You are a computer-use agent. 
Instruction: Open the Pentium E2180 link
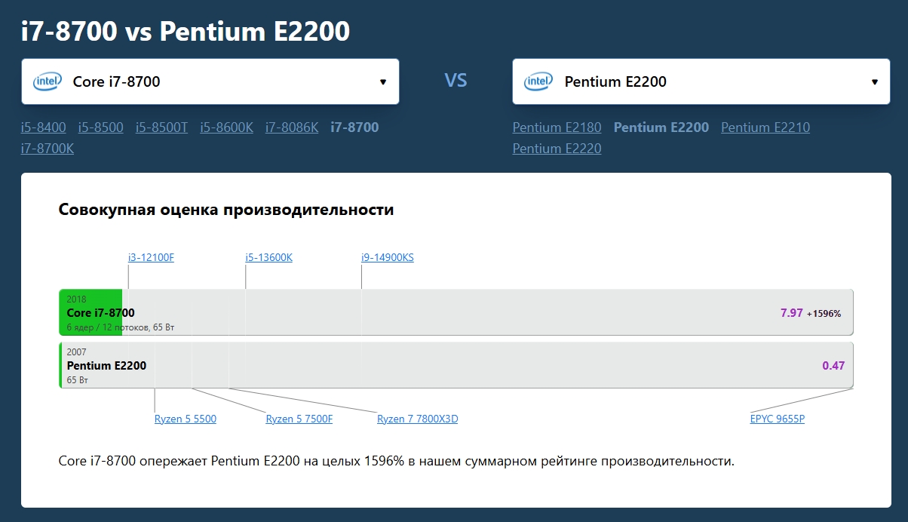coord(557,127)
